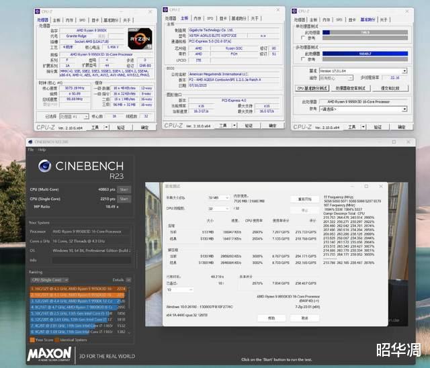Enable 参考 checkbox under single-thread benchmark
Screen dimensions: 430x368
[303, 38]
